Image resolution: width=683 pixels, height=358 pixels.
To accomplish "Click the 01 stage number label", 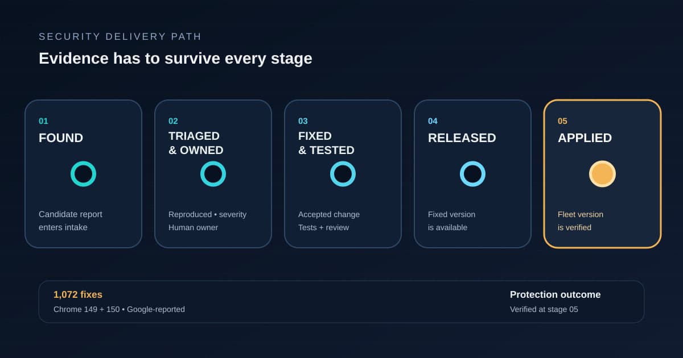I will (x=43, y=121).
